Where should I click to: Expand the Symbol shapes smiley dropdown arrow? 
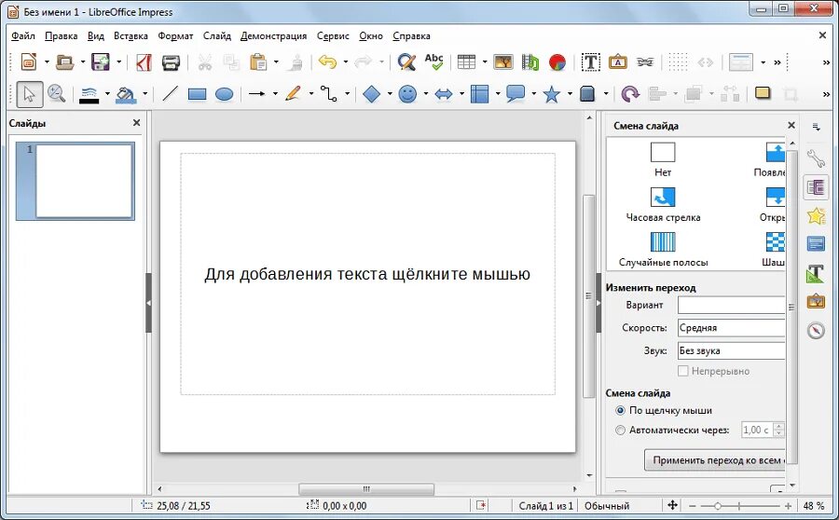pos(425,95)
